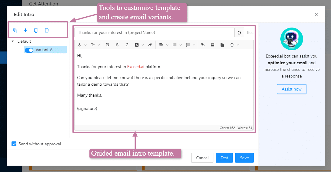Close the Edit Intro dialog

(x=316, y=15)
